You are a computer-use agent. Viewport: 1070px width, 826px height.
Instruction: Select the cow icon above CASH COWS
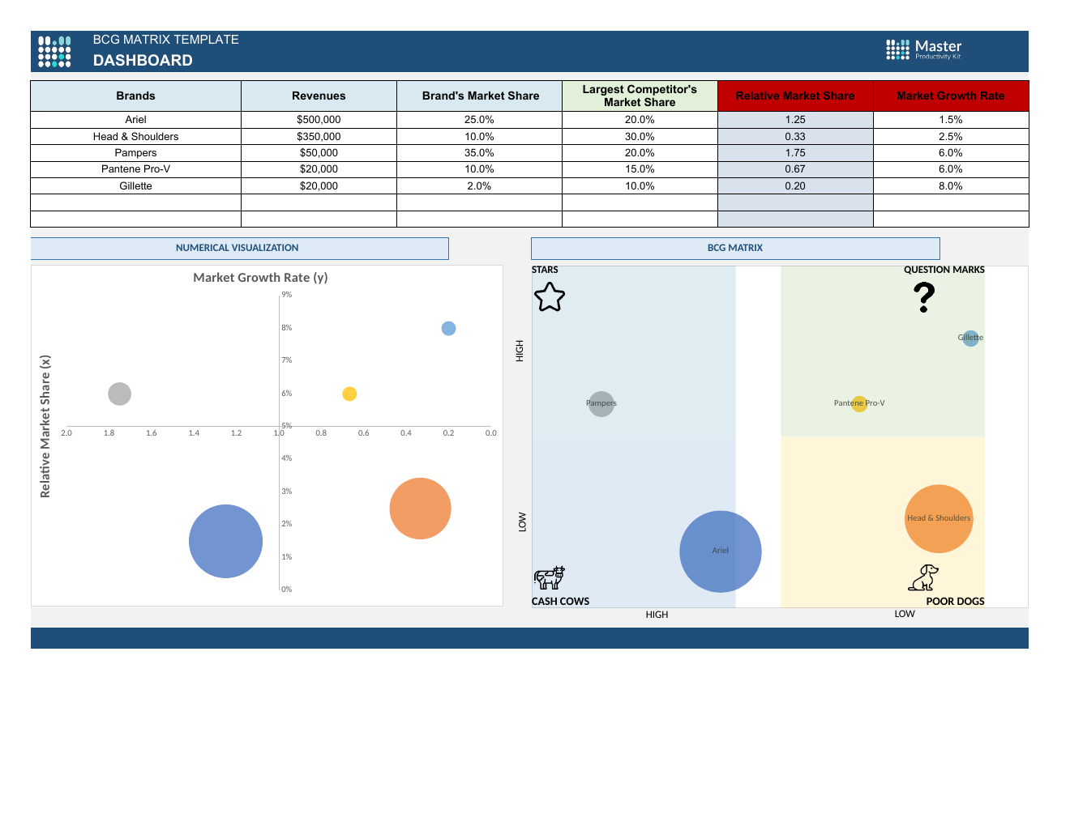(550, 577)
